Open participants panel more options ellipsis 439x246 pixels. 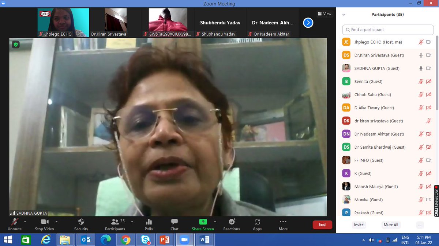click(x=420, y=225)
